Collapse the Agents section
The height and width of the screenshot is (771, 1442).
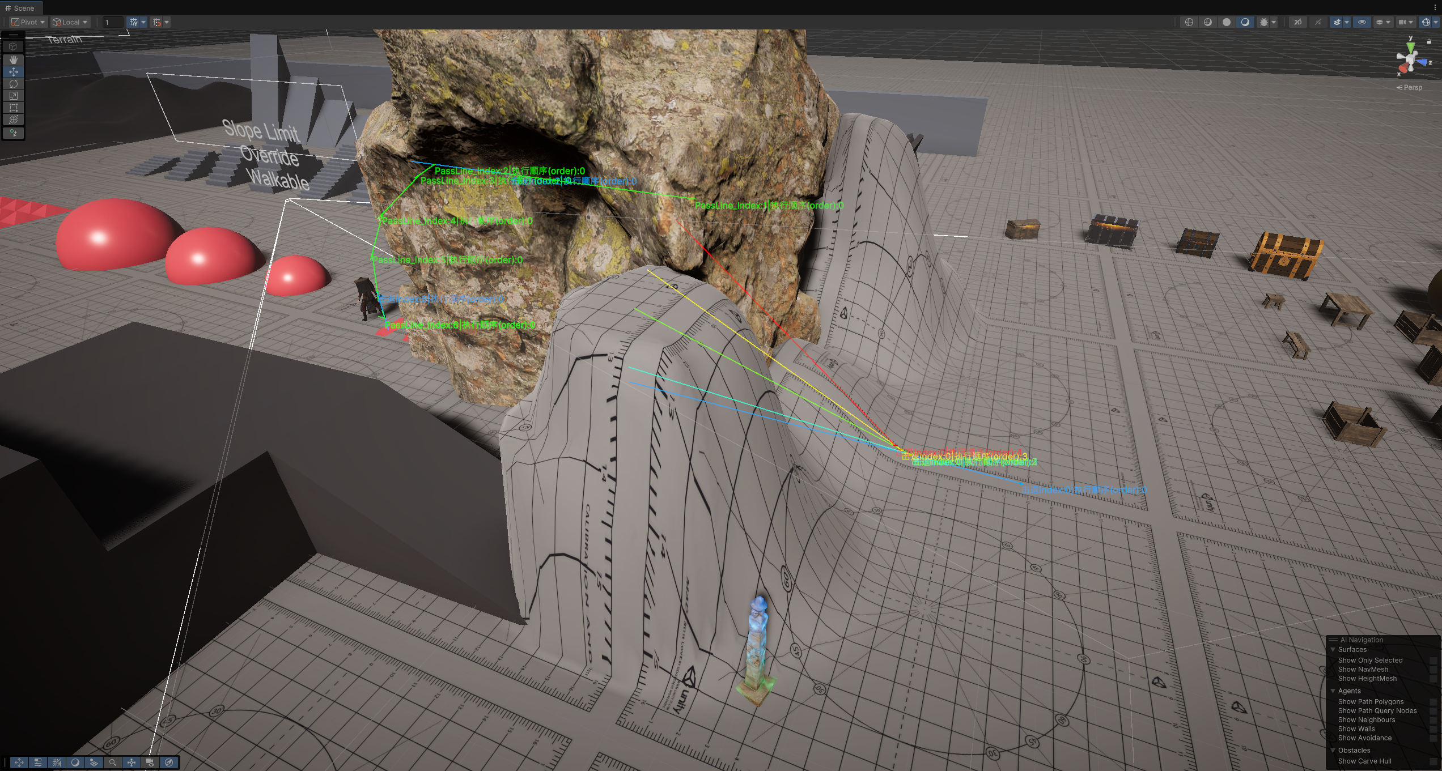point(1333,691)
